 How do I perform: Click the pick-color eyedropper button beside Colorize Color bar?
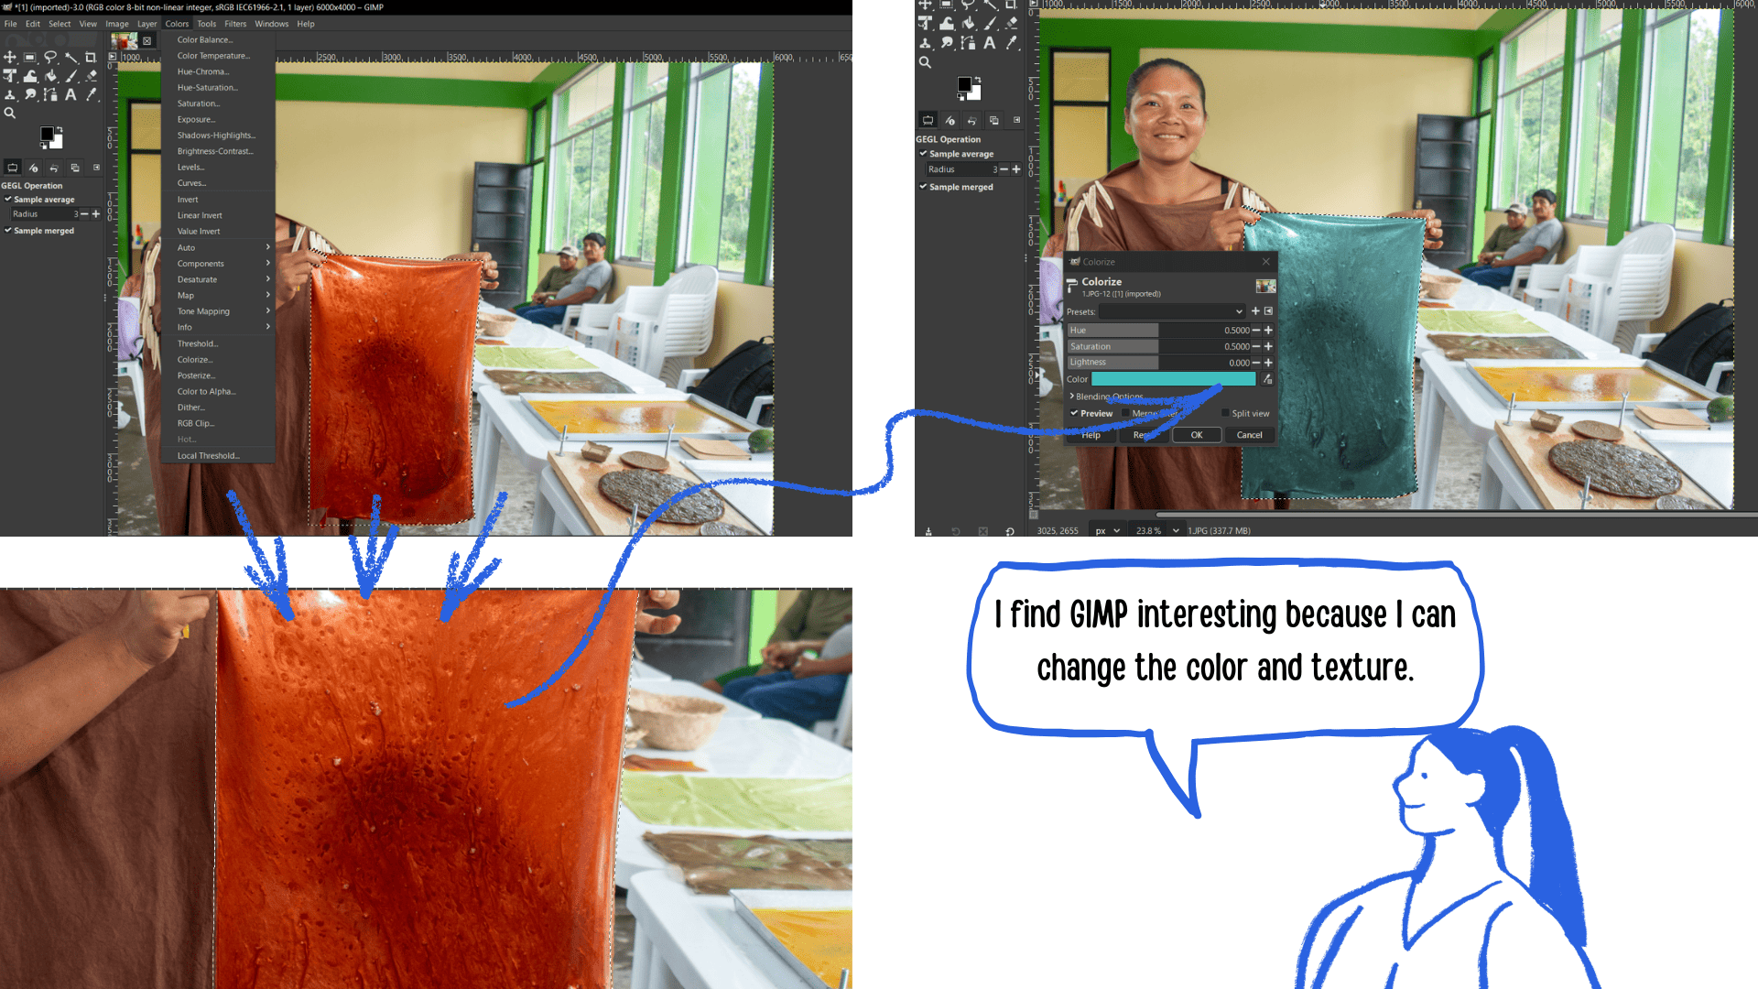(1267, 379)
